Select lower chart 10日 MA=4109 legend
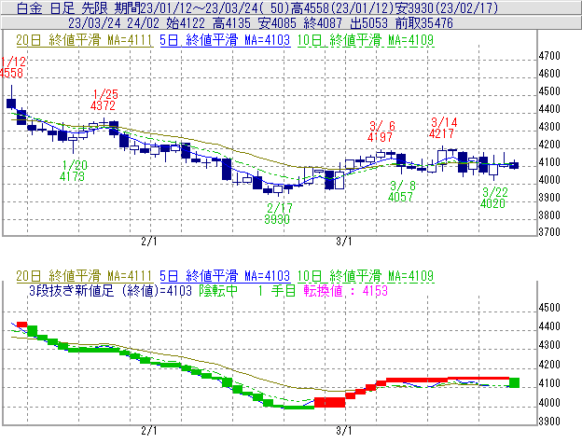 (x=366, y=276)
